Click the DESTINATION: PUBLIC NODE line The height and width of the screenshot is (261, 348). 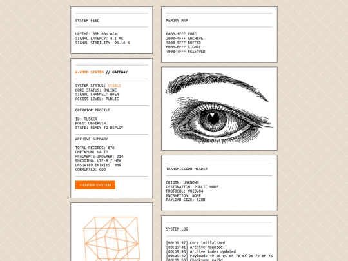pos(192,187)
